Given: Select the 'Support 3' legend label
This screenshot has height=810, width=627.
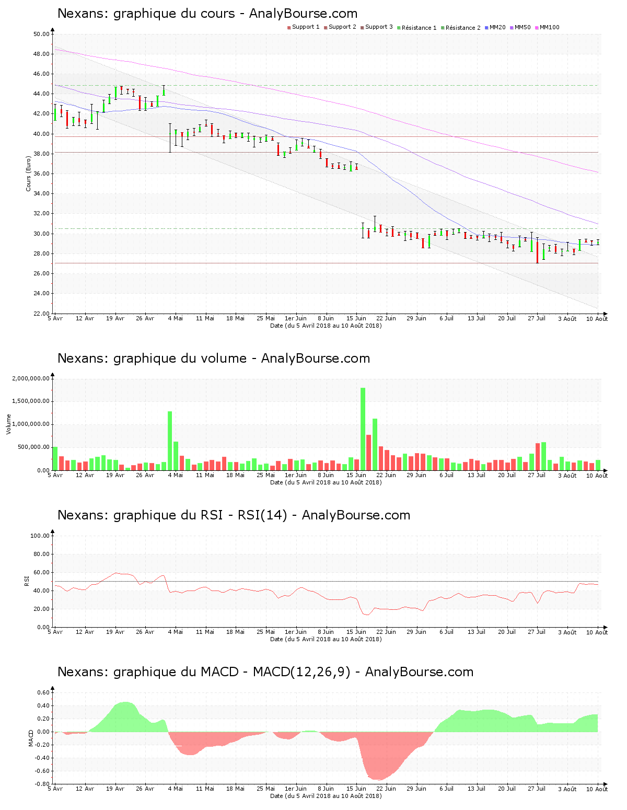Looking at the screenshot, I should 379,27.
